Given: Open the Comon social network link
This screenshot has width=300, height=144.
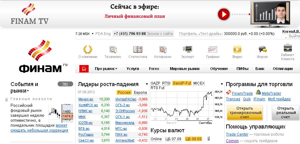Looking at the screenshot, I should (232, 141).
